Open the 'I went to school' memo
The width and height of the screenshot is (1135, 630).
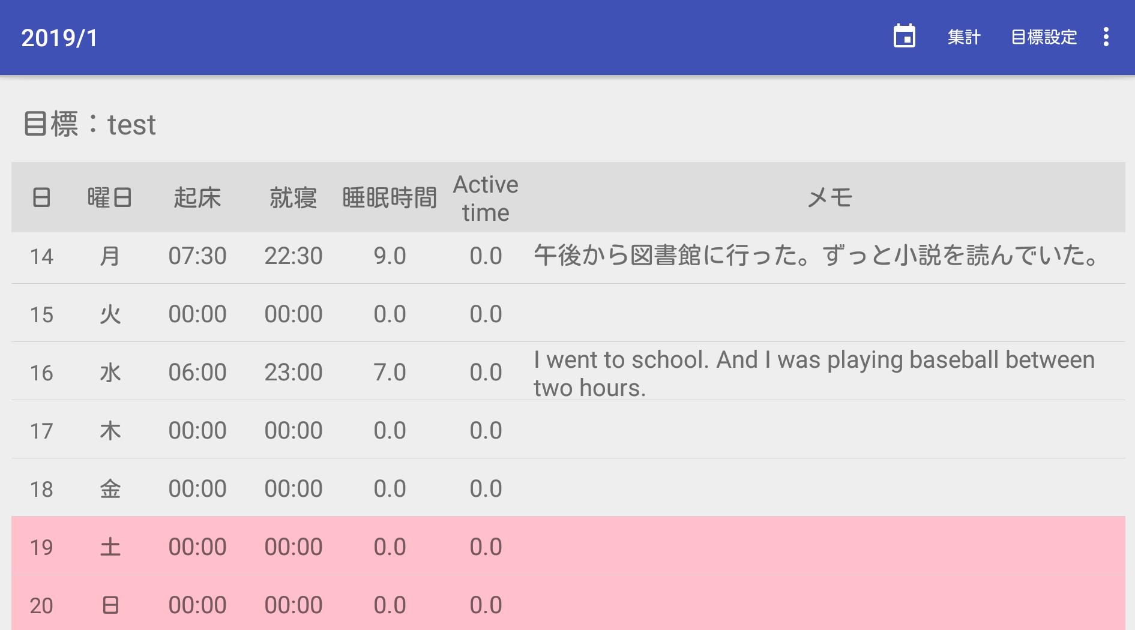click(x=814, y=374)
